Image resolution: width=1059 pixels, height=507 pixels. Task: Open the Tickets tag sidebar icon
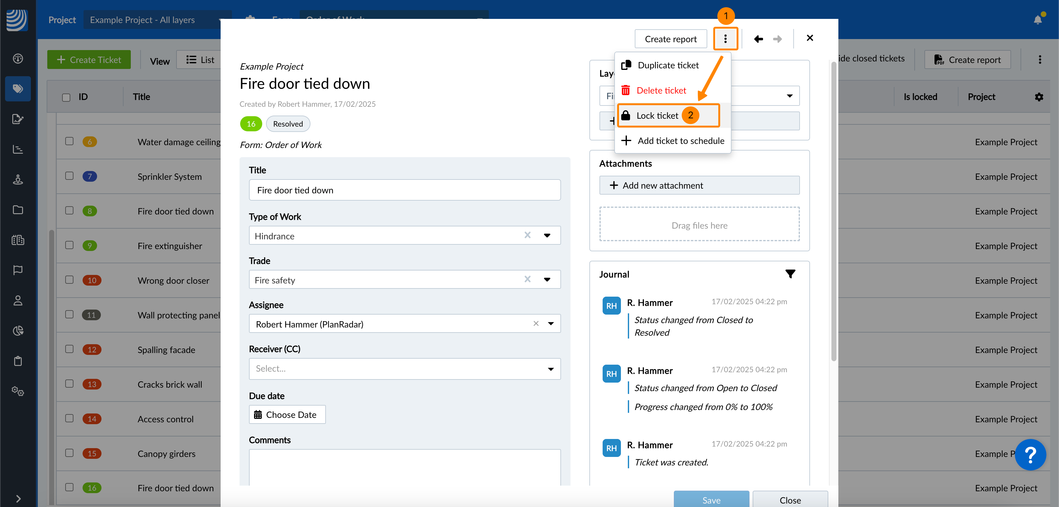point(18,89)
